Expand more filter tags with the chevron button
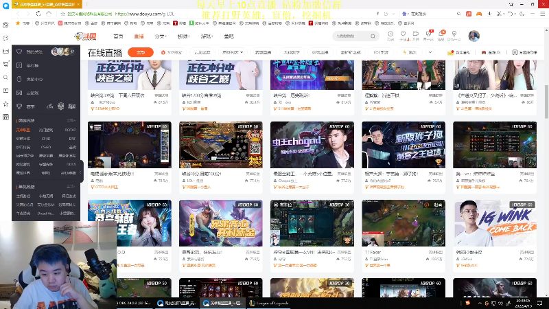 coord(430,52)
